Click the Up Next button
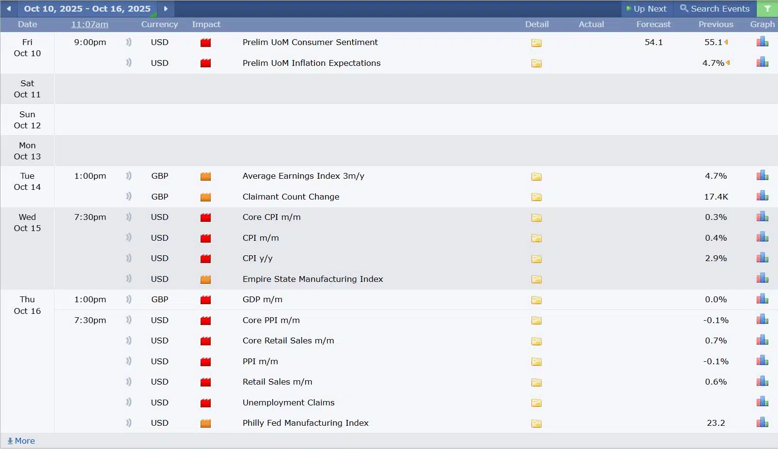 click(x=646, y=9)
